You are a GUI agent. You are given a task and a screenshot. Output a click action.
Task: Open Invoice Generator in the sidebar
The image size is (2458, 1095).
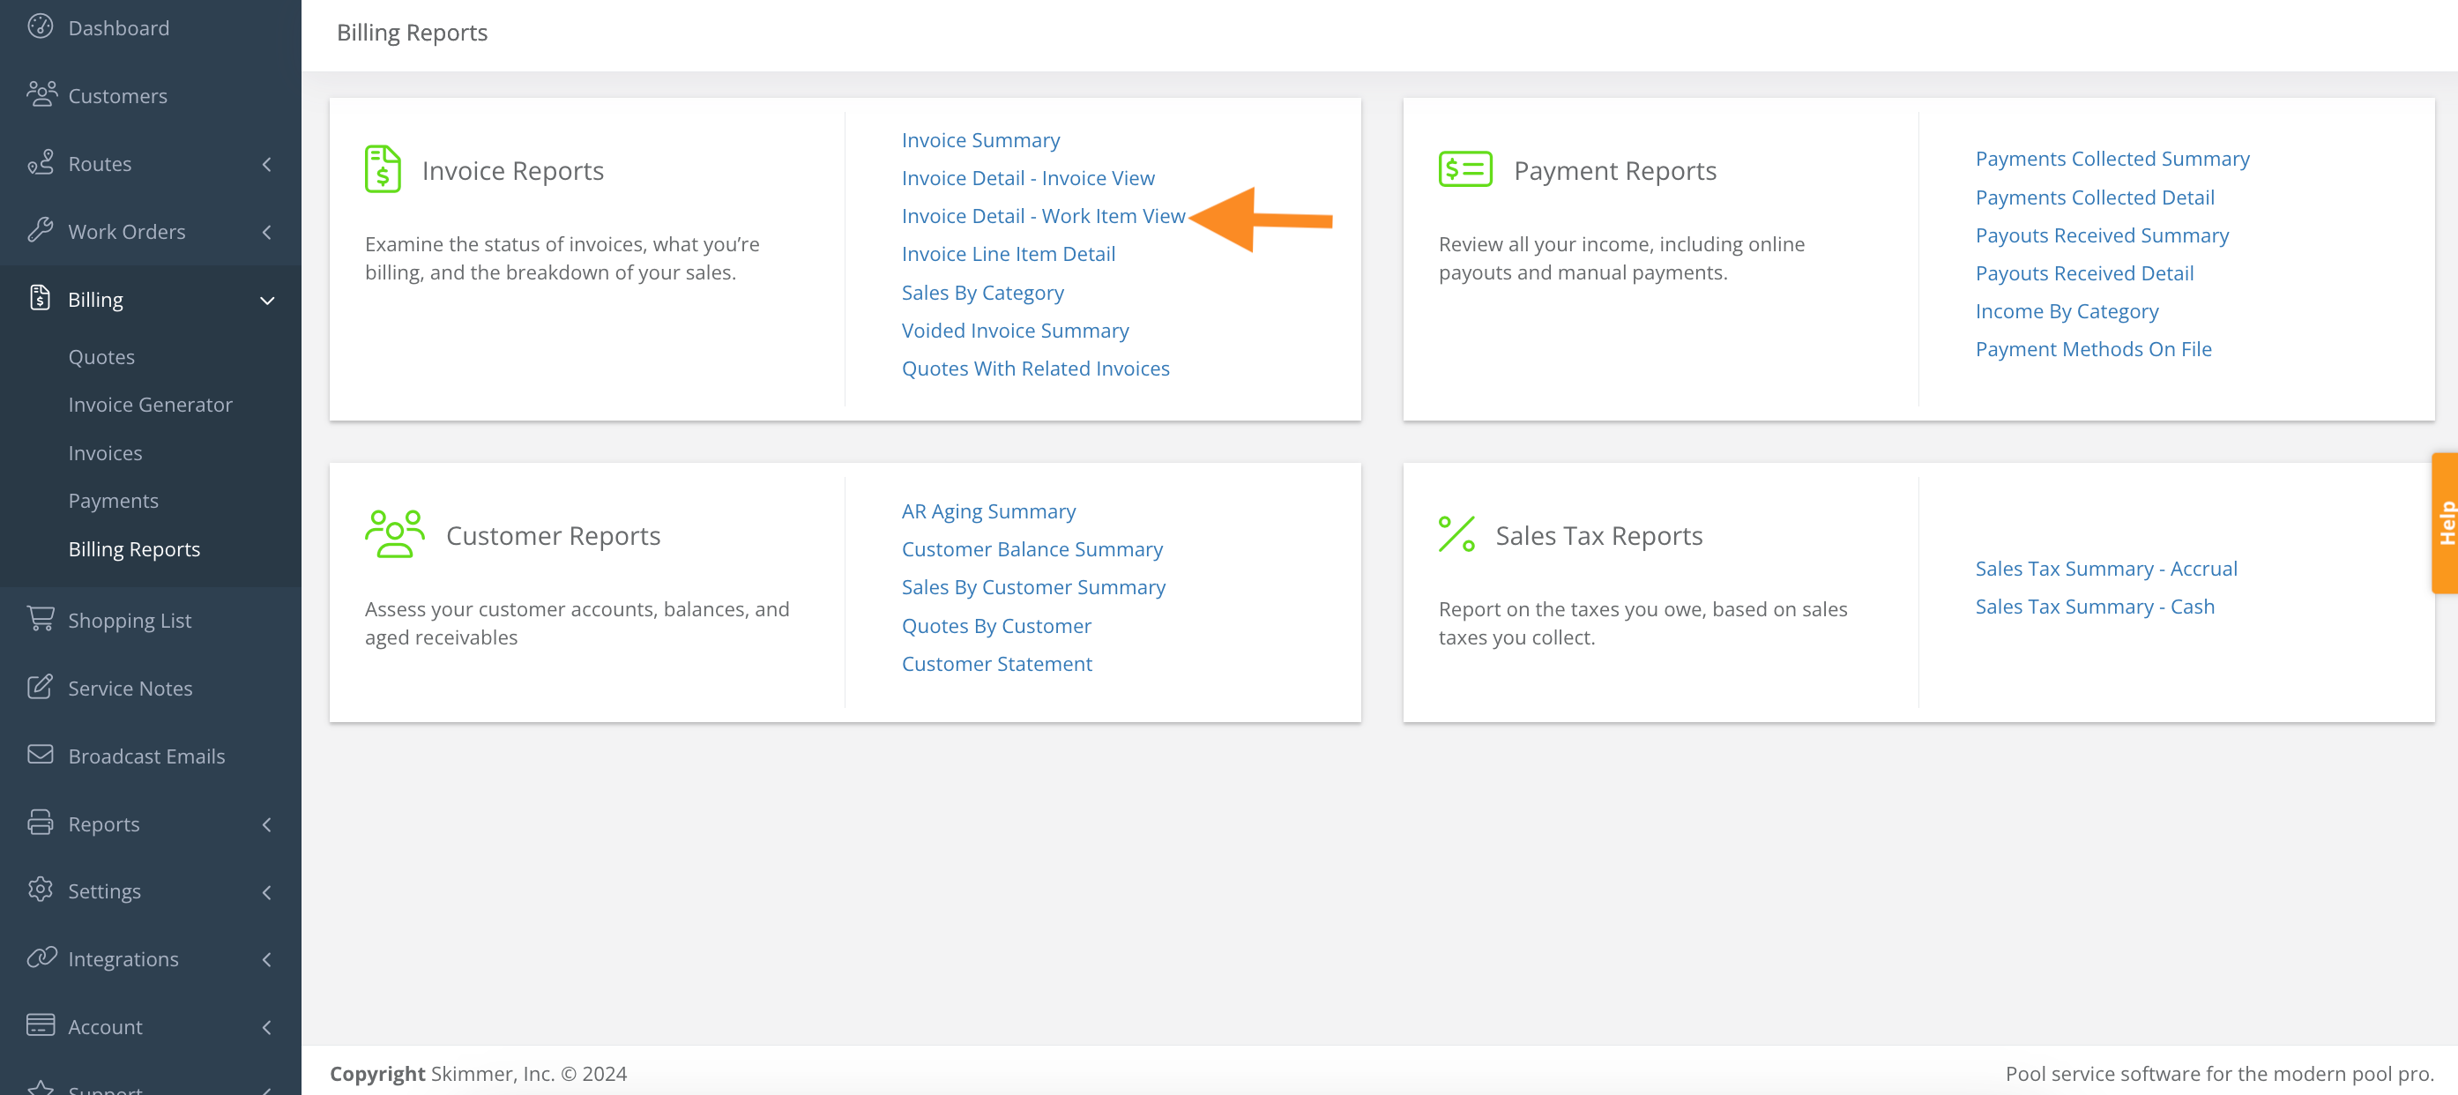pyautogui.click(x=150, y=405)
